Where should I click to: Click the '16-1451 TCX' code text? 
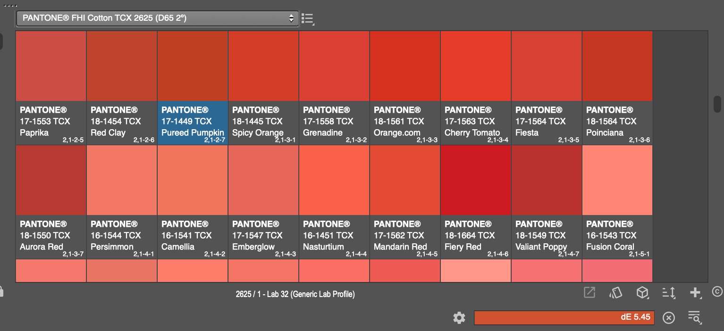tap(328, 235)
